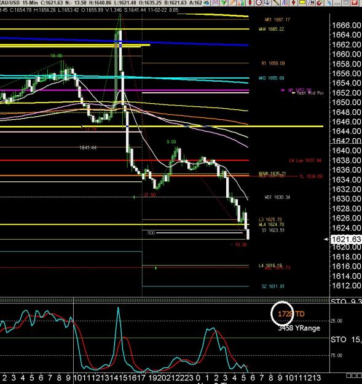Click the WH4 1665.22 level label
The width and height of the screenshot is (362, 384).
pos(272,29)
